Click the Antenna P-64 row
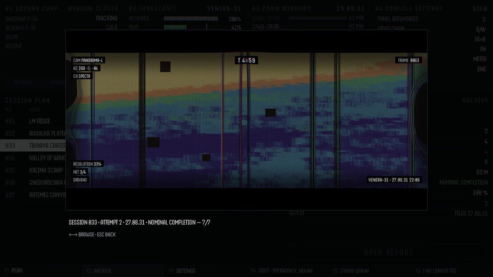Viewport: 493px width, 277px height. [x=61, y=19]
